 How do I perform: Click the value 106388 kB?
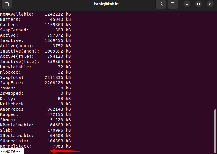click(x=59, y=141)
